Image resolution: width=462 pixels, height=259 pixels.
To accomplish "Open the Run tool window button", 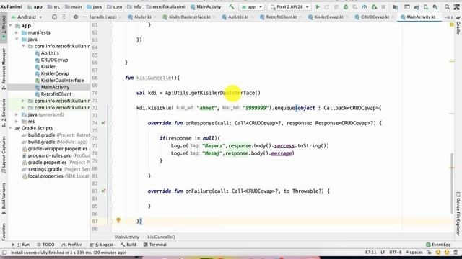I will (21, 245).
